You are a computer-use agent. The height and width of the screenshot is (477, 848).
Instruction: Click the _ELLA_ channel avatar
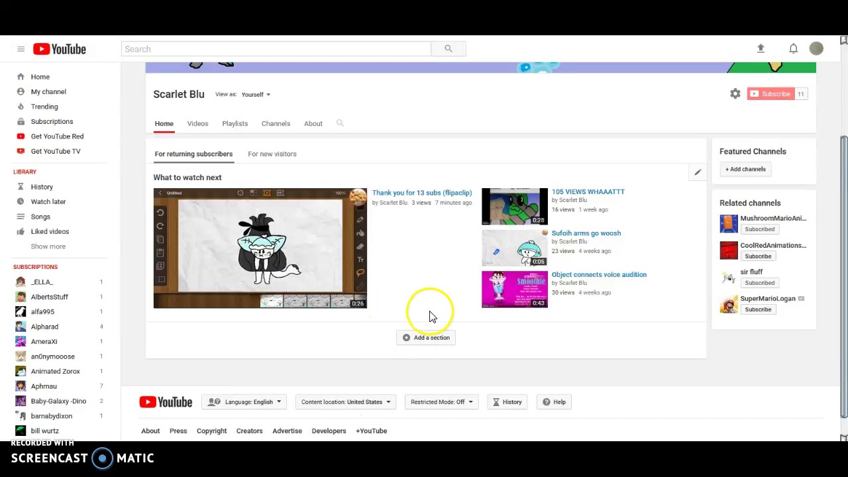pos(21,282)
